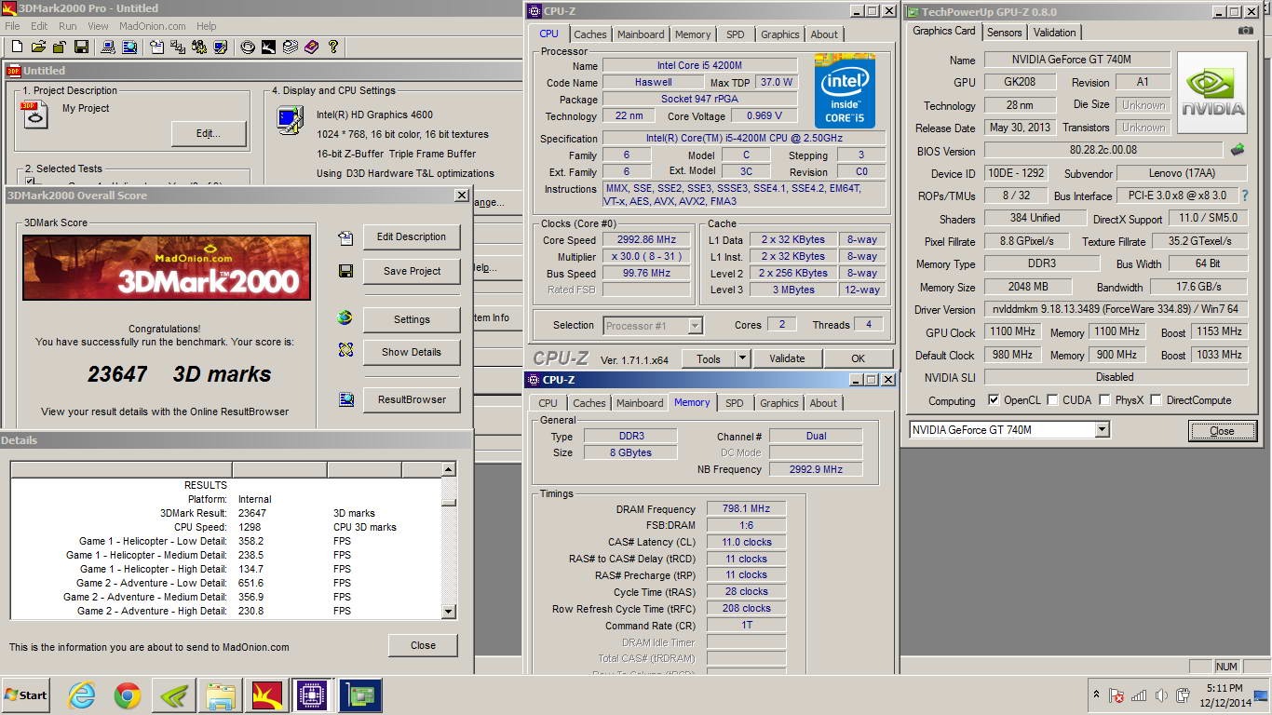Click details list scrollbar down arrow

[x=449, y=612]
